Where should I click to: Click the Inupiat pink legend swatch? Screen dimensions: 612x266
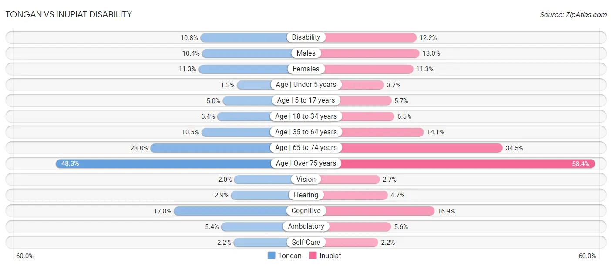(313, 256)
